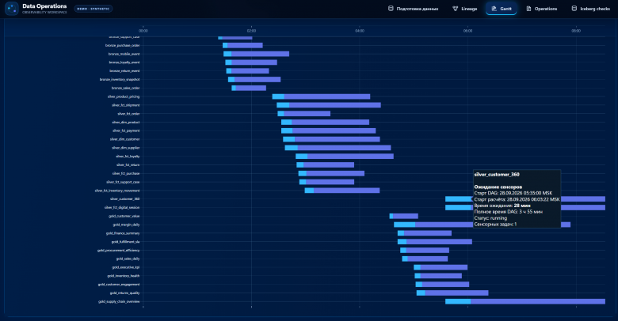Click the 00:00 time axis label
Screen dimensions: 618x321
143,31
